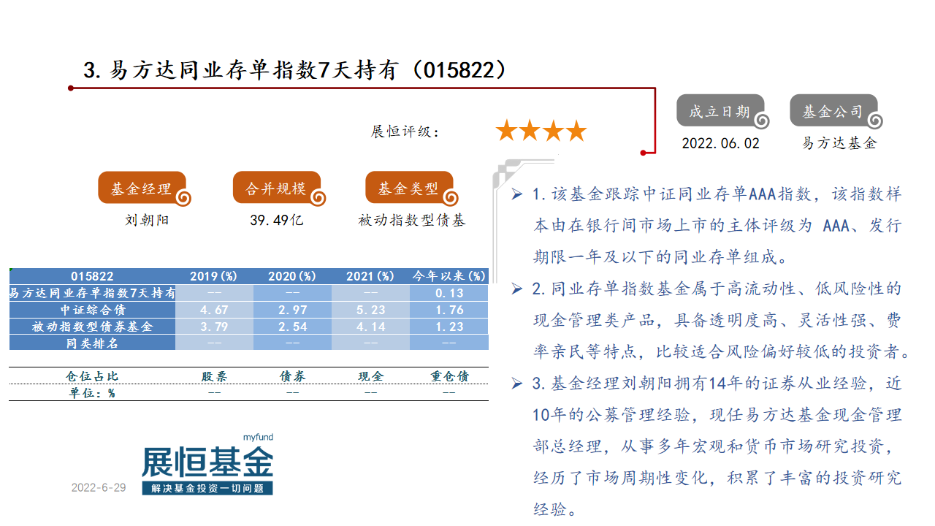Image resolution: width=935 pixels, height=526 pixels.
Task: Click the 4.67 cell for 中证综合债
Action: click(214, 310)
